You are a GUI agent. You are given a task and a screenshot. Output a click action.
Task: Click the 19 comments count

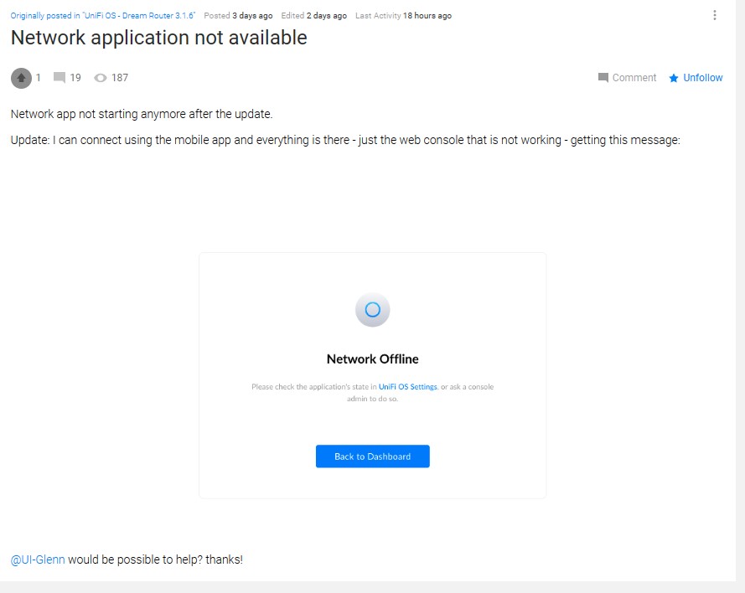pos(75,78)
